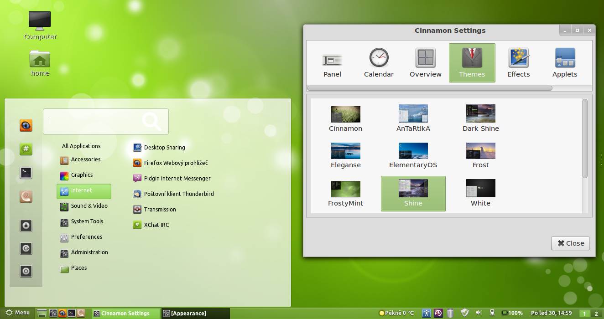
Task: Open the sound volume applet
Action: pyautogui.click(x=479, y=313)
